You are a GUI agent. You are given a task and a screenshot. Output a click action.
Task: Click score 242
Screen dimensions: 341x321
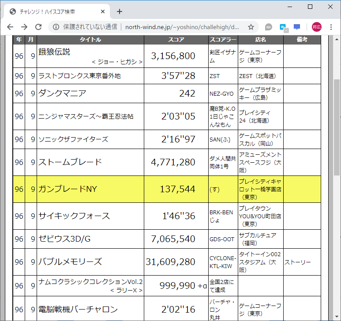[187, 93]
